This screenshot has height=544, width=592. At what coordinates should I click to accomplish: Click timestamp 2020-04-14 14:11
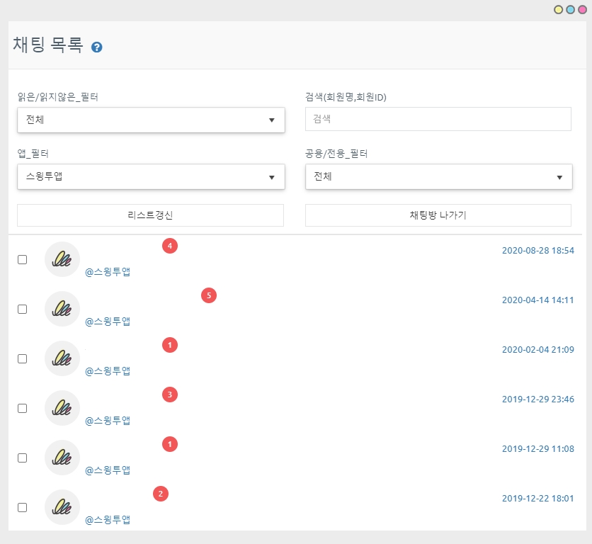click(x=538, y=300)
